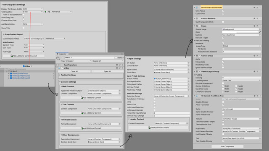This screenshot has width=269, height=151.
Task: Collapse the Content Settings foldout
Action: coord(60,82)
